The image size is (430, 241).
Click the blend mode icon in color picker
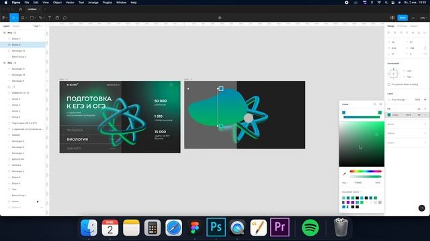click(375, 104)
